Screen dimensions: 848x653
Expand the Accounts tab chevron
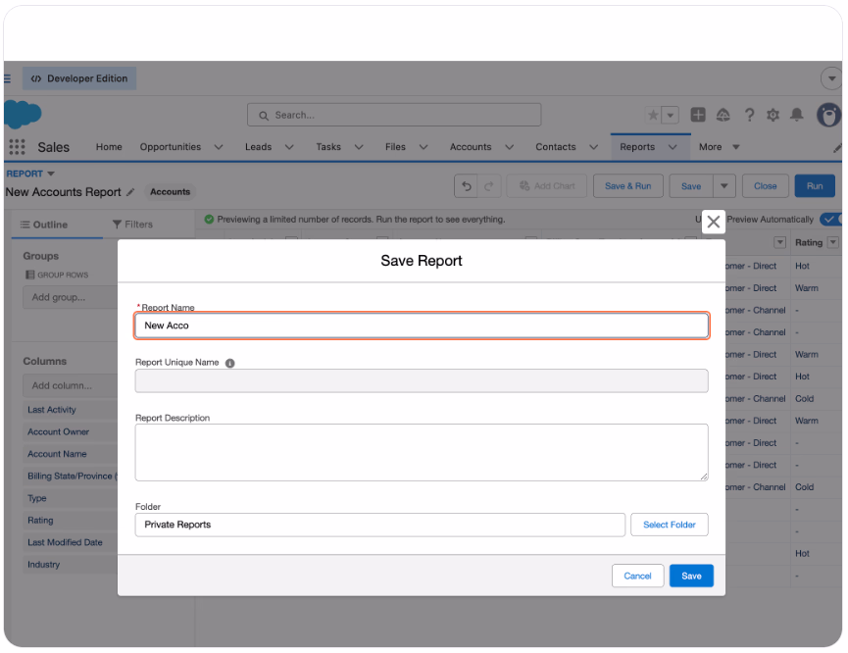pos(509,147)
